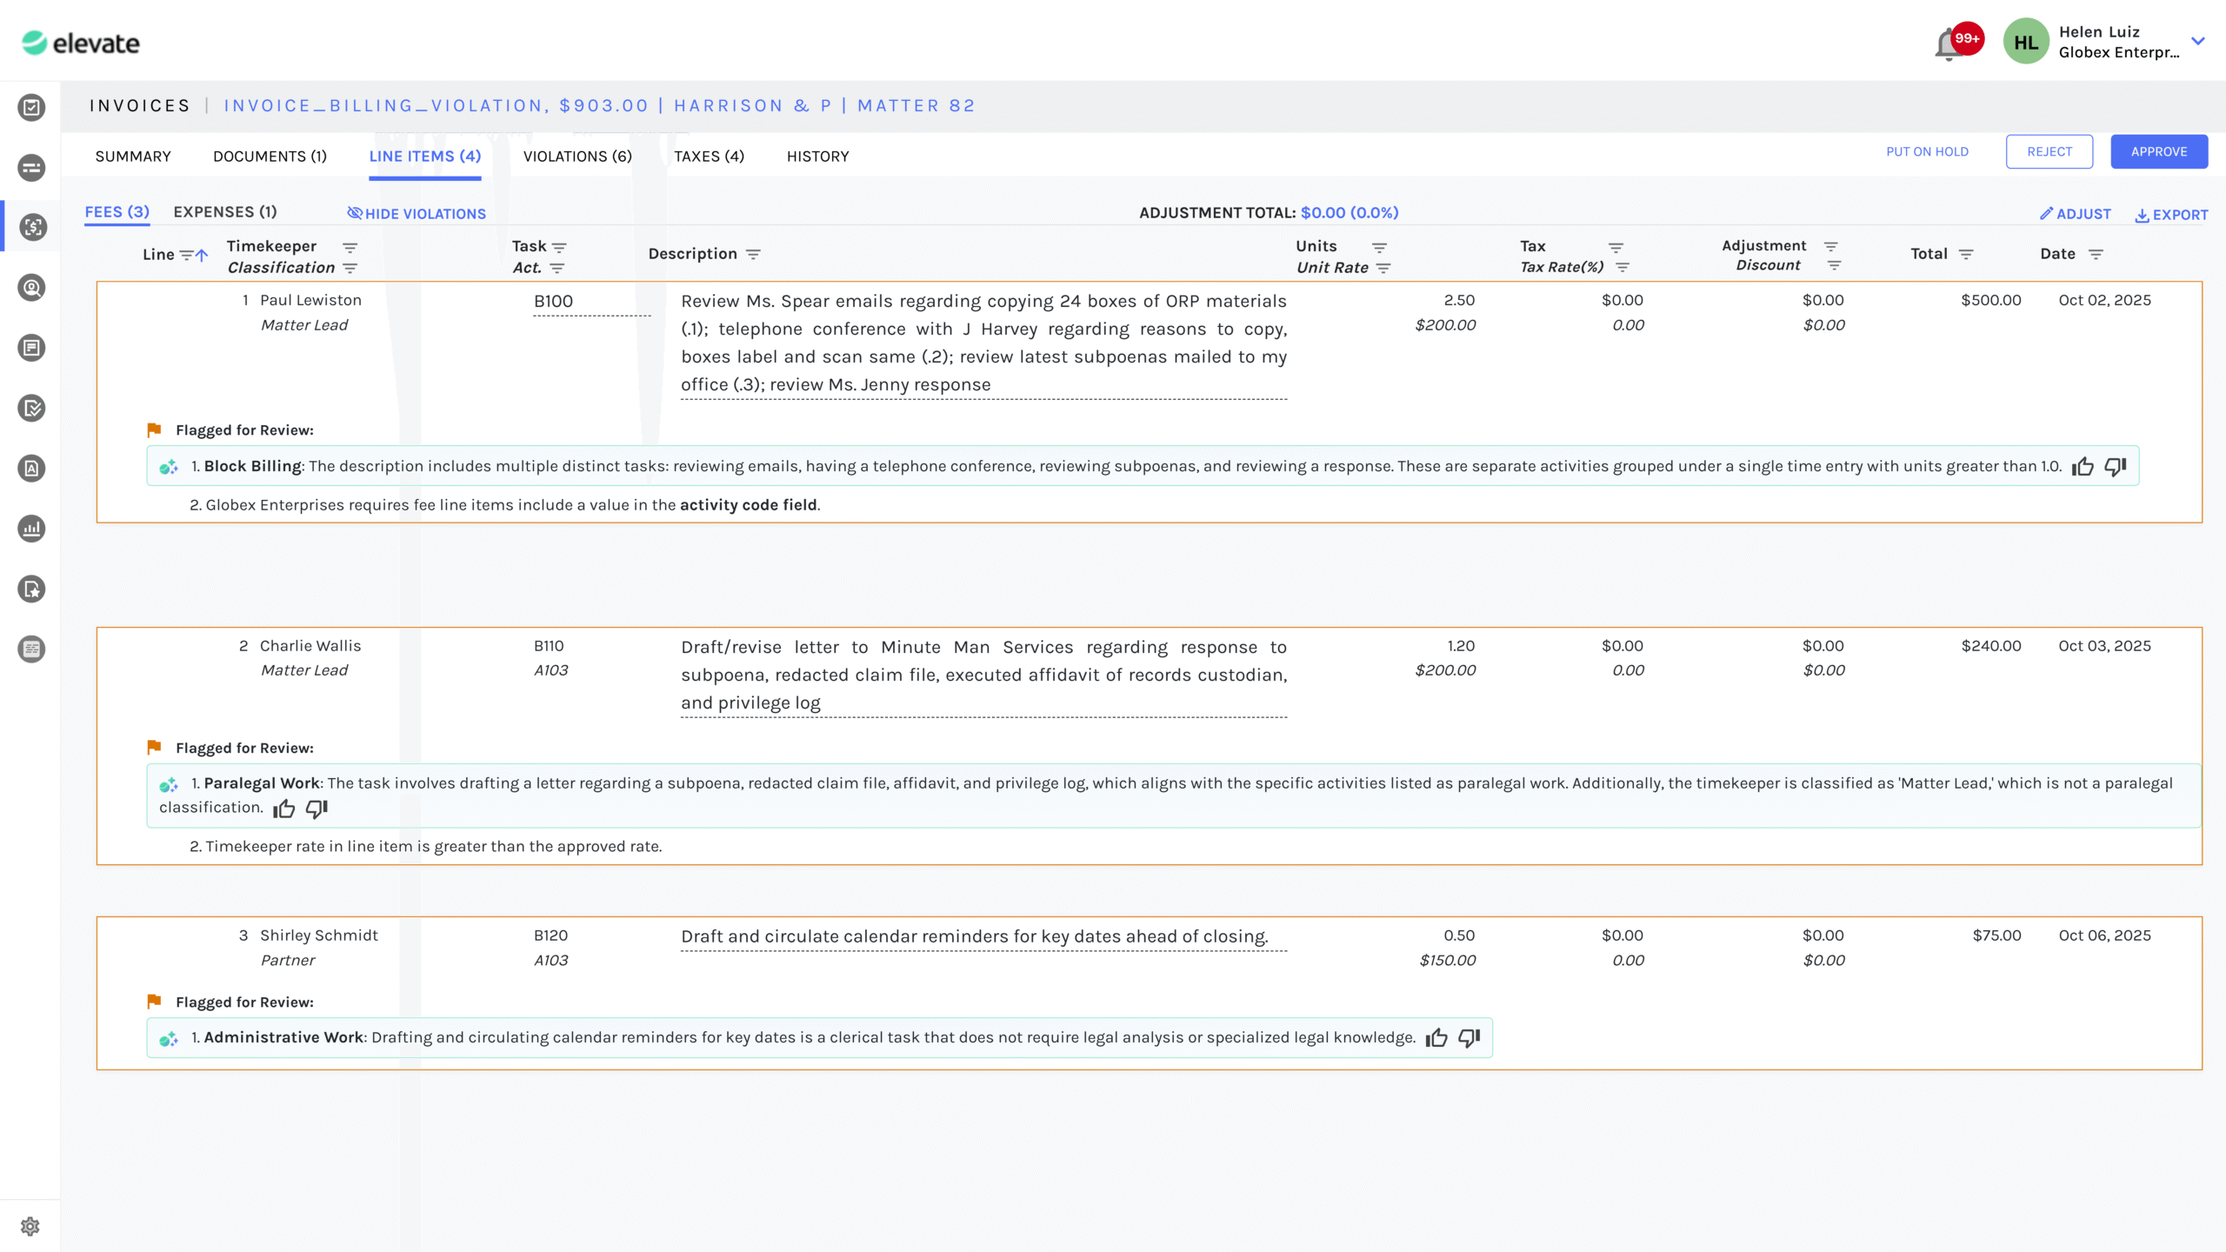
Task: Open settings gear in sidebar
Action: (30, 1226)
